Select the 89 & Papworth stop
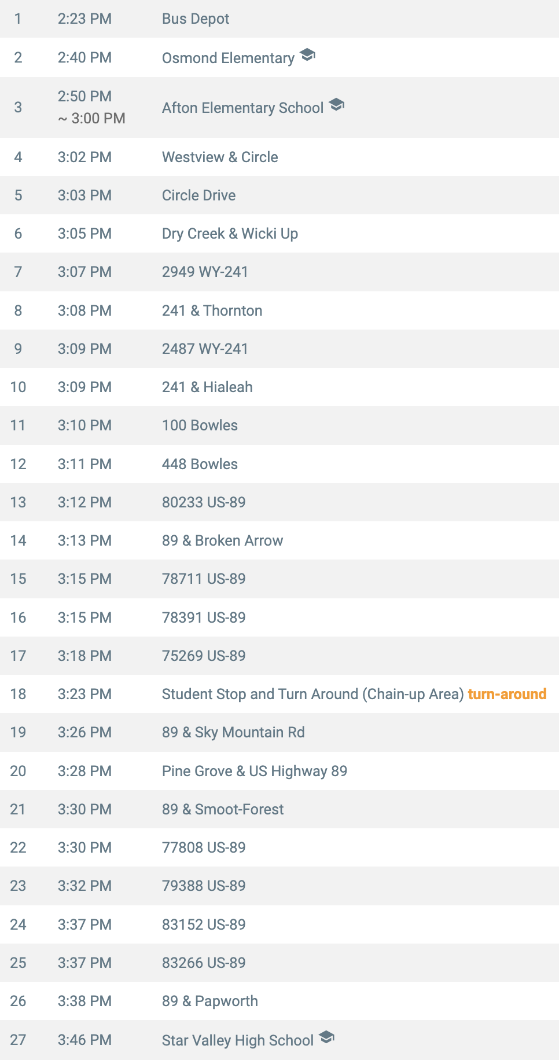The image size is (559, 1060). (210, 1001)
